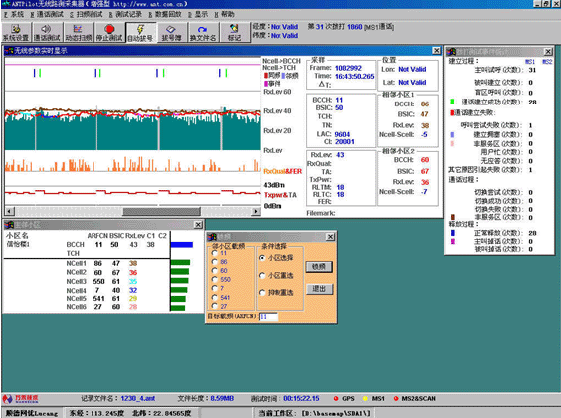561x418 pixels.
Task: Click the 退出 exit button
Action: pos(319,289)
